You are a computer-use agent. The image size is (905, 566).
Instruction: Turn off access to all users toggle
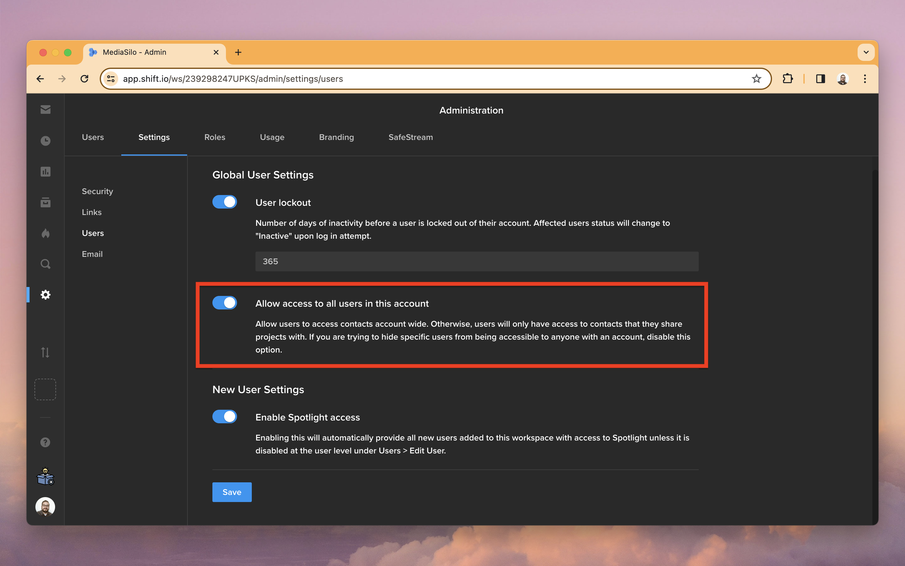[224, 303]
